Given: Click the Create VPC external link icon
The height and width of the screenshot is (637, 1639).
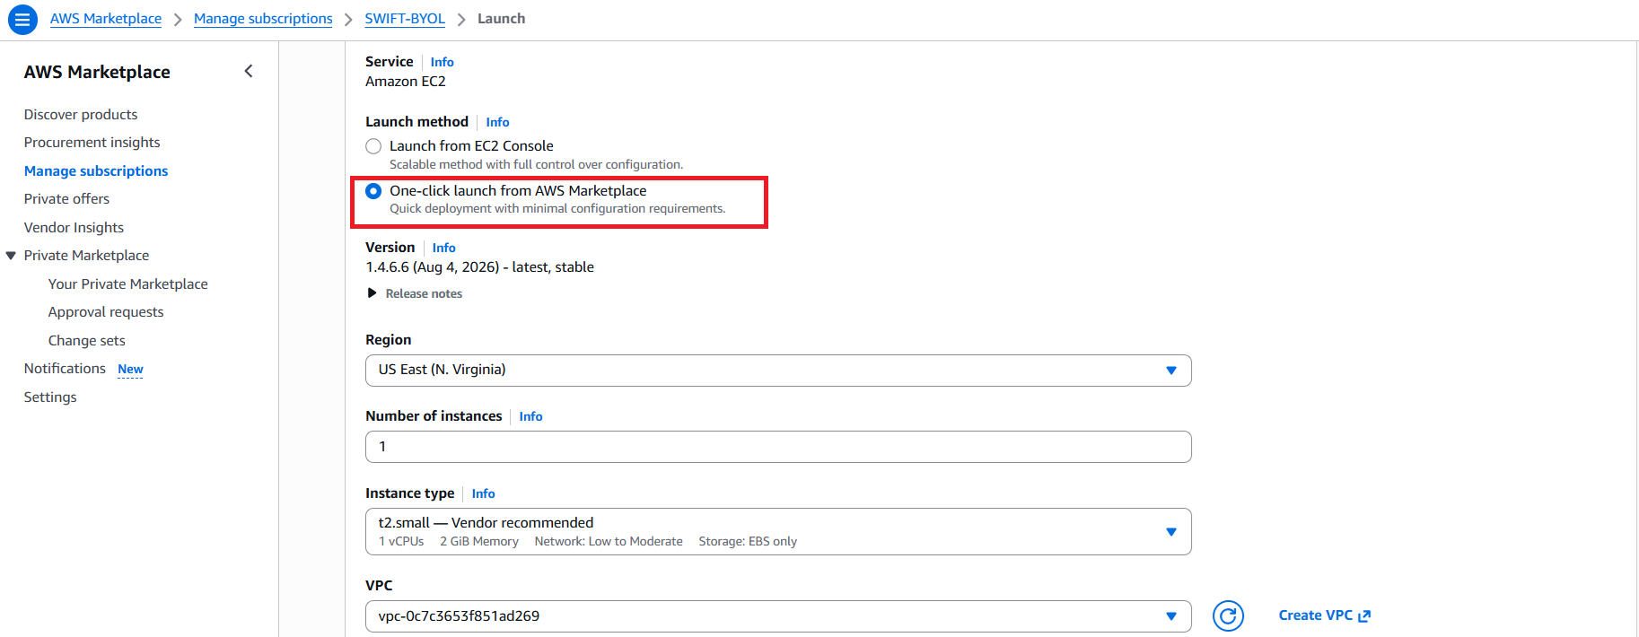Looking at the screenshot, I should pos(1364,616).
